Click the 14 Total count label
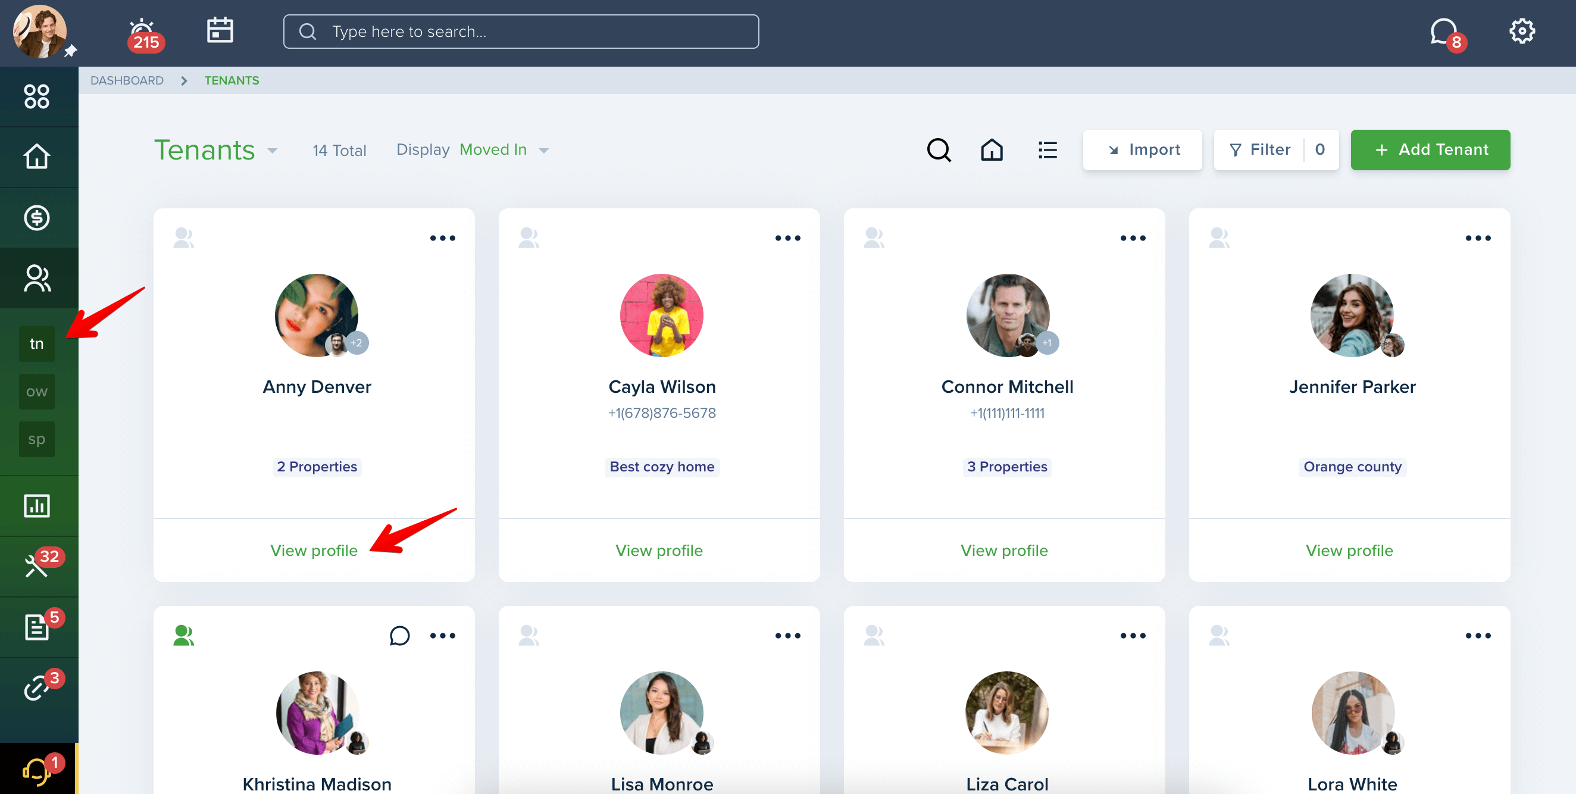Image resolution: width=1576 pixels, height=794 pixels. point(339,151)
